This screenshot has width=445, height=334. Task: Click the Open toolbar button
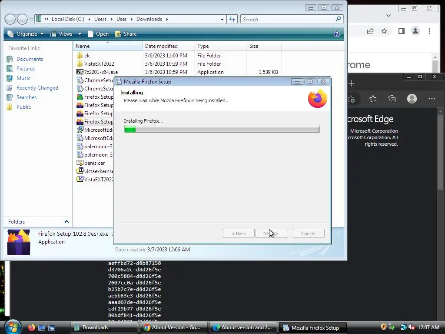(98, 34)
